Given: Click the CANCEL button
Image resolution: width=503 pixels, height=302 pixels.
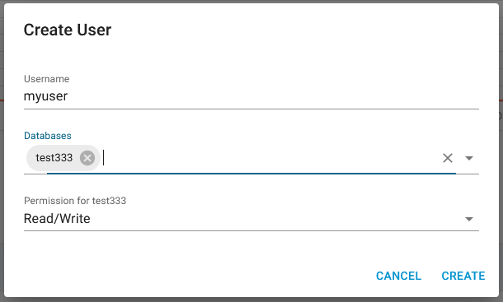Looking at the screenshot, I should pyautogui.click(x=398, y=276).
